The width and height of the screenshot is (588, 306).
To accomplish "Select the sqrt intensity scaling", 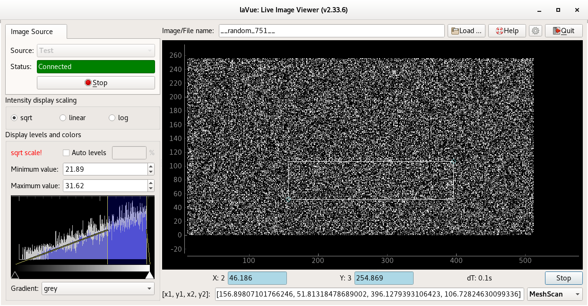I will point(14,118).
